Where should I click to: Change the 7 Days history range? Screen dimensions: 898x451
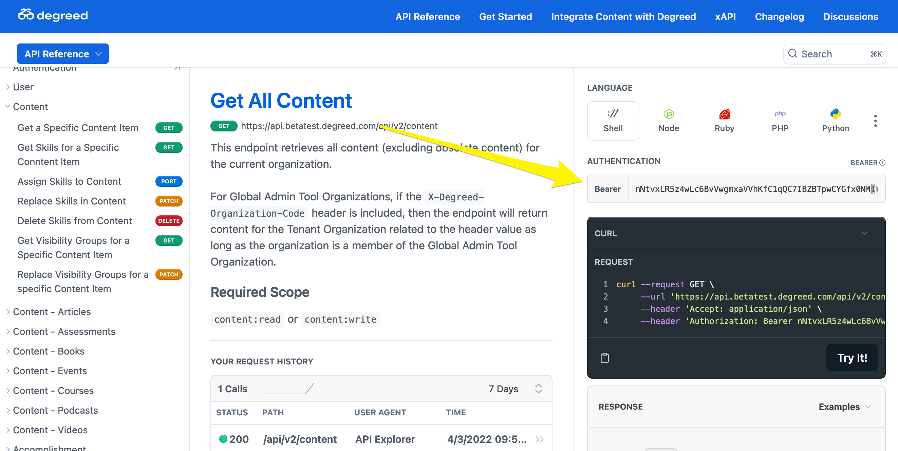515,389
